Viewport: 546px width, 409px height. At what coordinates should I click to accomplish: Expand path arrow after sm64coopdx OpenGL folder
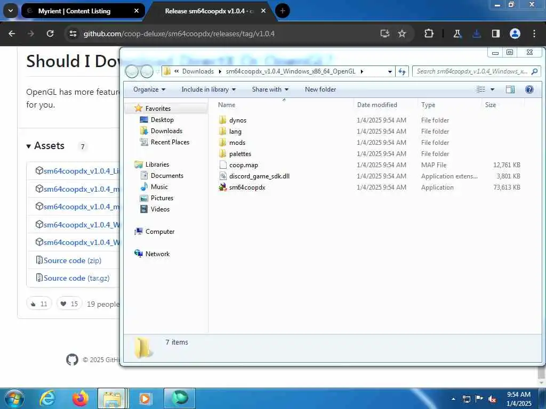coord(362,71)
